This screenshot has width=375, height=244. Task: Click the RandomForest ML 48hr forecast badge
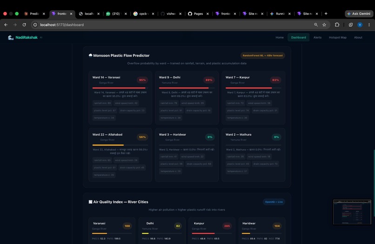[262, 55]
